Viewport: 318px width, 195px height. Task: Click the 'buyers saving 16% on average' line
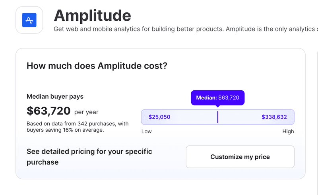coord(65,130)
